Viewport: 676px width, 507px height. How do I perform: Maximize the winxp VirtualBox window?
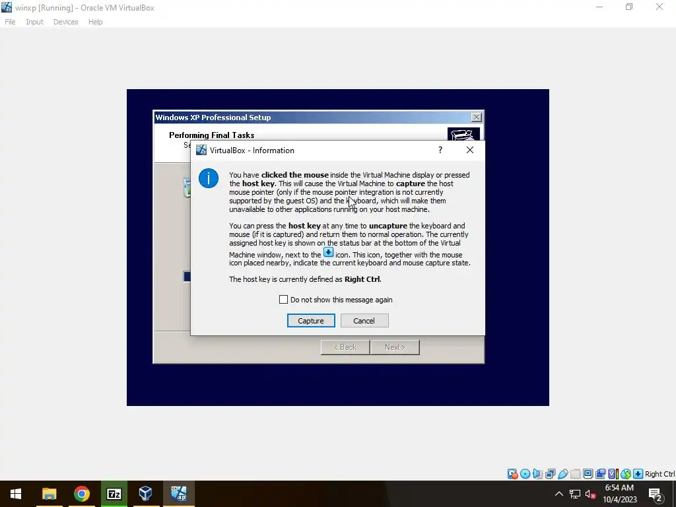(629, 7)
